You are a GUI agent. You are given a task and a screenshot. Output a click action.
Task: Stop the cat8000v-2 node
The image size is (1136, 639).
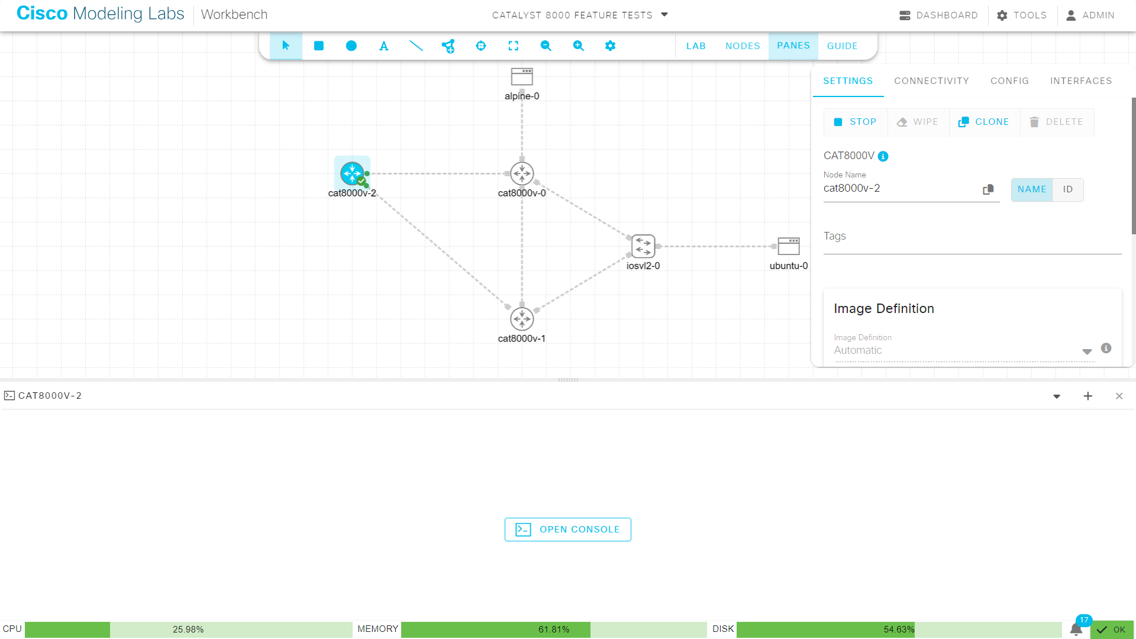(x=855, y=122)
